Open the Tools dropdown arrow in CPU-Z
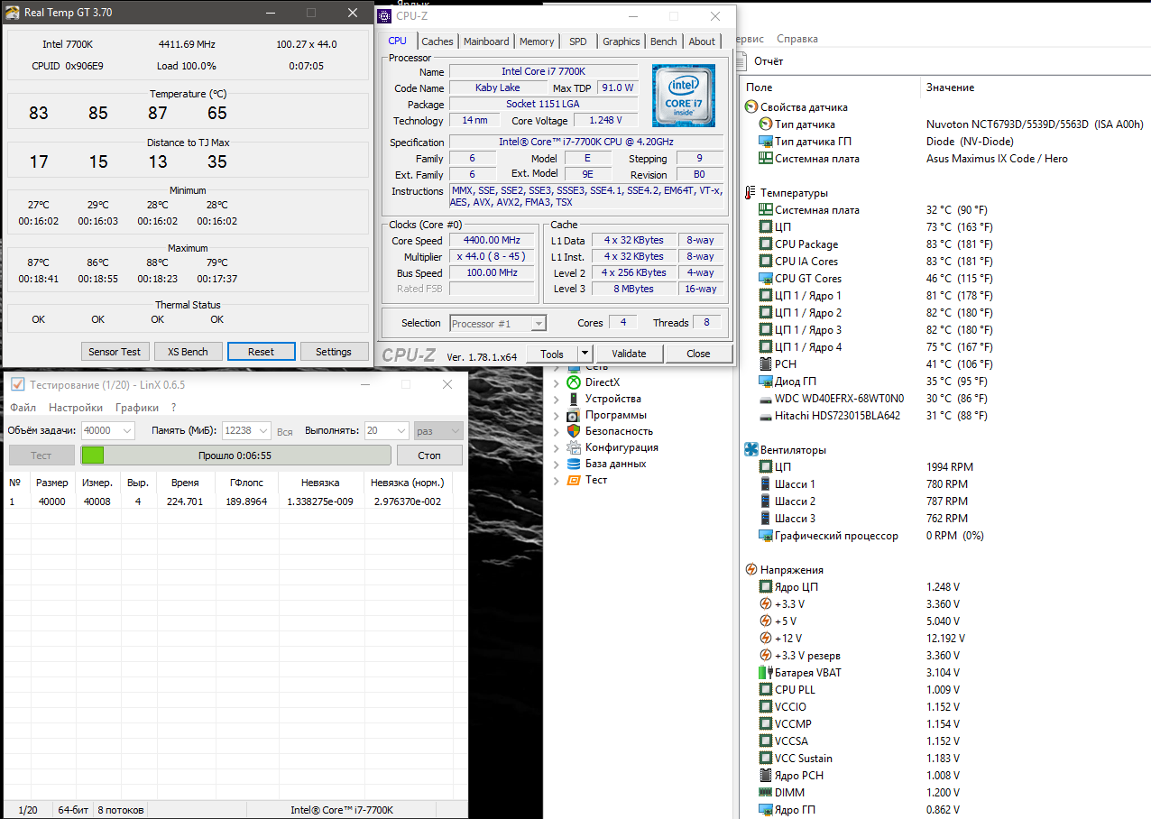The height and width of the screenshot is (819, 1151). click(585, 354)
